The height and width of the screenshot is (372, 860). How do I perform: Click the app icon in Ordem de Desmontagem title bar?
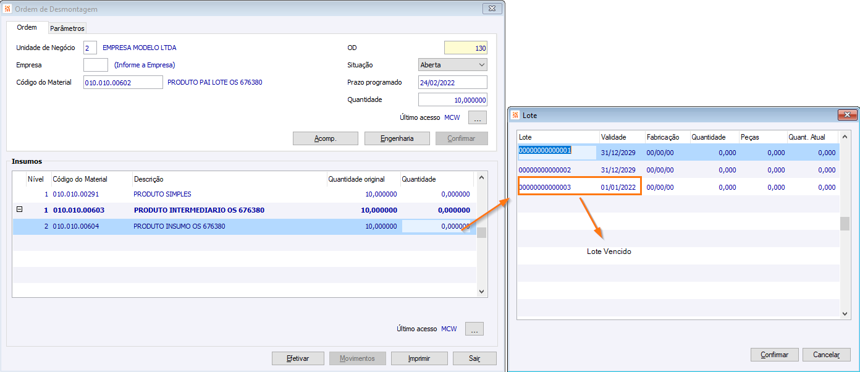coord(7,9)
